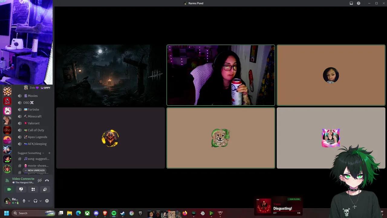
Task: Launch Microsoft Edge from taskbar
Action: click(78, 213)
